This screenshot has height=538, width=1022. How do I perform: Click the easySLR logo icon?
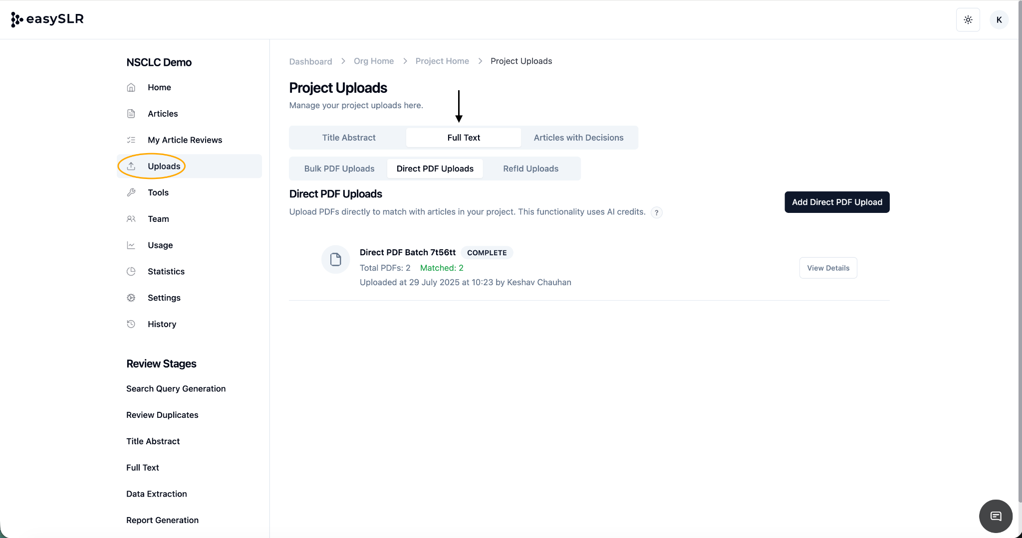click(x=17, y=19)
